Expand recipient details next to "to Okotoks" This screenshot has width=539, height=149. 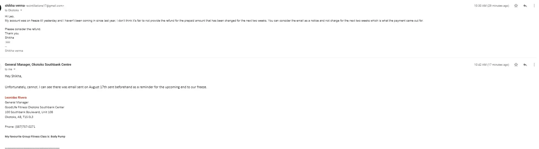tap(21, 10)
